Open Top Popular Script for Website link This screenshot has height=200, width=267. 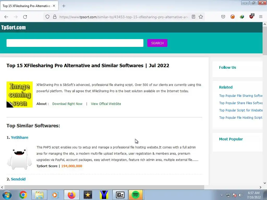click(241, 110)
